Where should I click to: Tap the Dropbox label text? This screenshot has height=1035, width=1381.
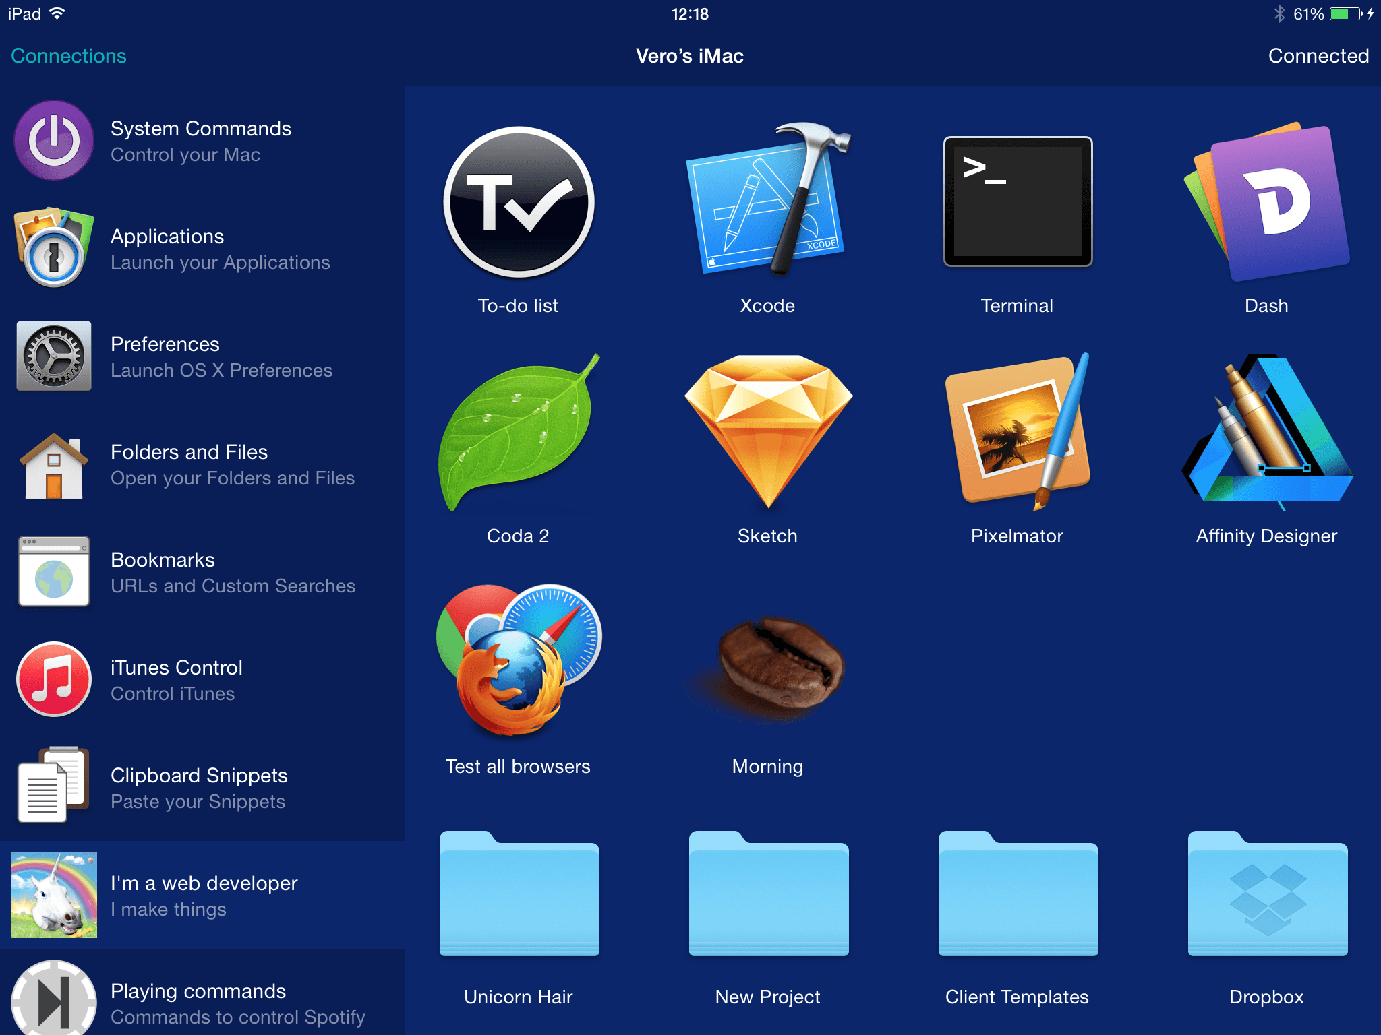click(x=1266, y=998)
